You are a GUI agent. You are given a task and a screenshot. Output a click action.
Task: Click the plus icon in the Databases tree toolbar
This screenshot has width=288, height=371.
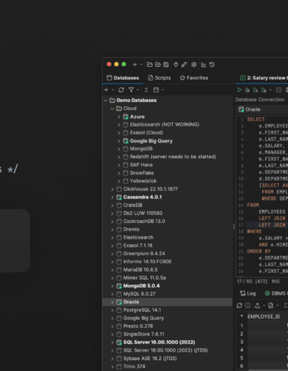coord(107,90)
